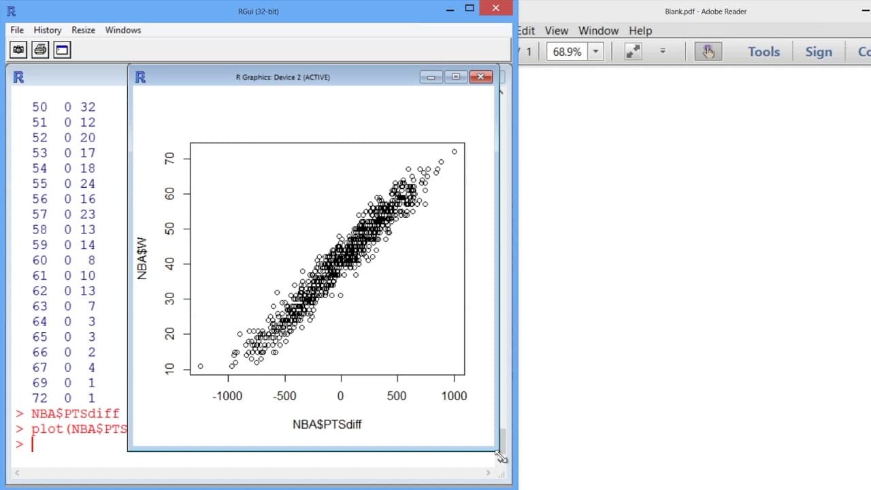Click the right arrow of console horizontal scrollbar
This screenshot has width=871, height=490.
[x=488, y=472]
